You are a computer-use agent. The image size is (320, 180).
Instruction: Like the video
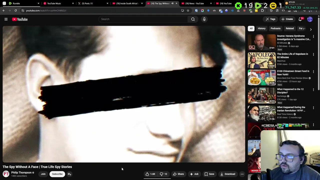pyautogui.click(x=150, y=174)
